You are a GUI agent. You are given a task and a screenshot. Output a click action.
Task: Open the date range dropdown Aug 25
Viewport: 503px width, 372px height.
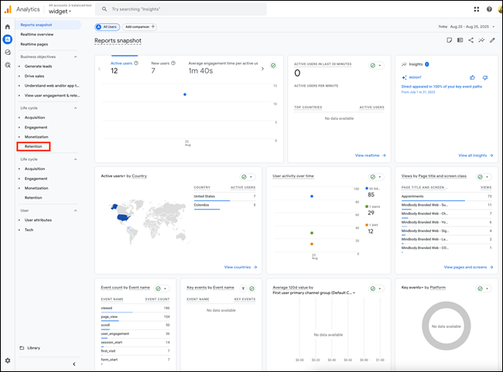(473, 26)
